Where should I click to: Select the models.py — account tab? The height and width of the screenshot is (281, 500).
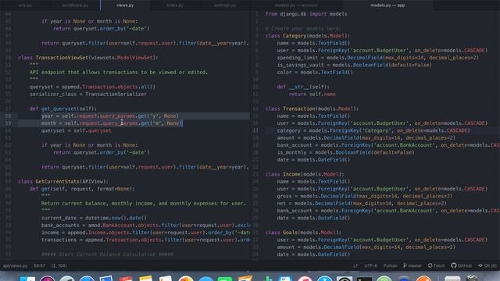click(x=296, y=5)
